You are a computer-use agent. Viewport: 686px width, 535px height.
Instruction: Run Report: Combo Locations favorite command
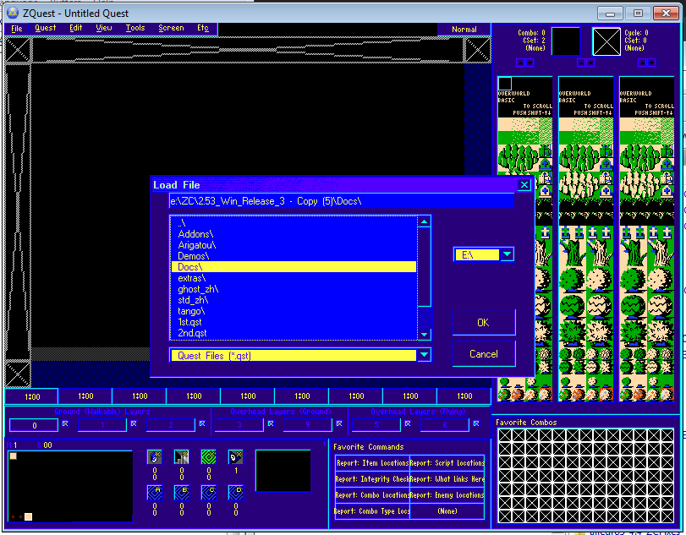pyautogui.click(x=372, y=495)
